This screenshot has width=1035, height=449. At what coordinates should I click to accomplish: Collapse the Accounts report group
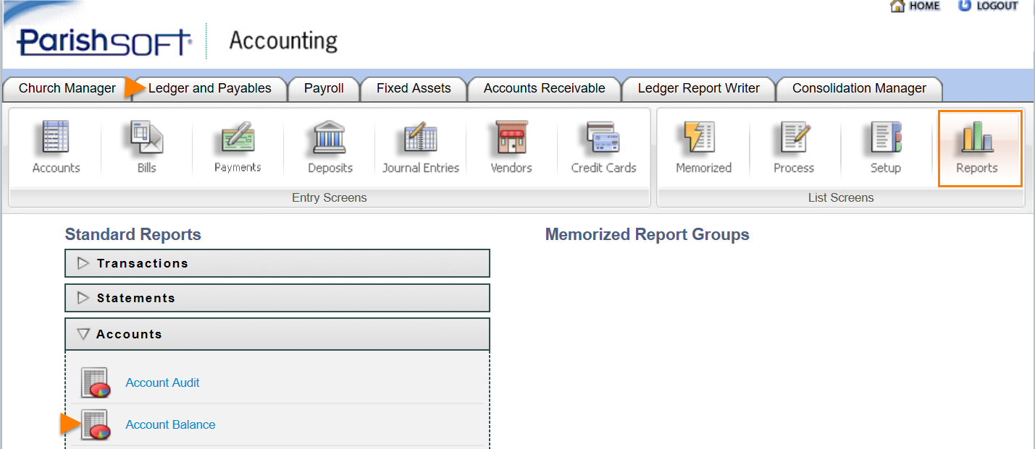(277, 334)
